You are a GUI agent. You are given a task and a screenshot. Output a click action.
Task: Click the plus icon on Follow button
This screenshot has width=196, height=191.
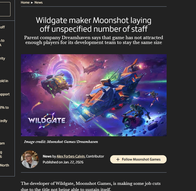pos(118,159)
